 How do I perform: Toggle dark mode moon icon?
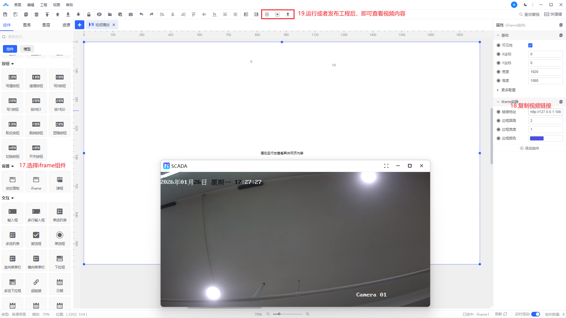click(x=525, y=5)
